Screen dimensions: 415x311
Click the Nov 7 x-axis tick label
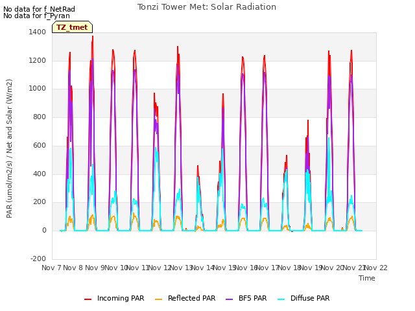click(51, 268)
